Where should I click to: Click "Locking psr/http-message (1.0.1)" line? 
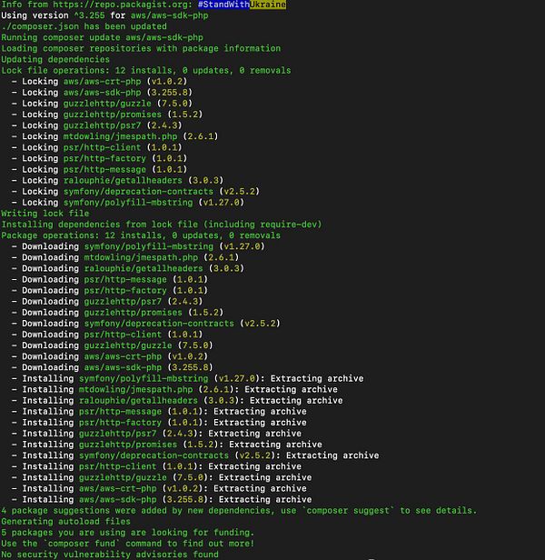[x=100, y=170]
